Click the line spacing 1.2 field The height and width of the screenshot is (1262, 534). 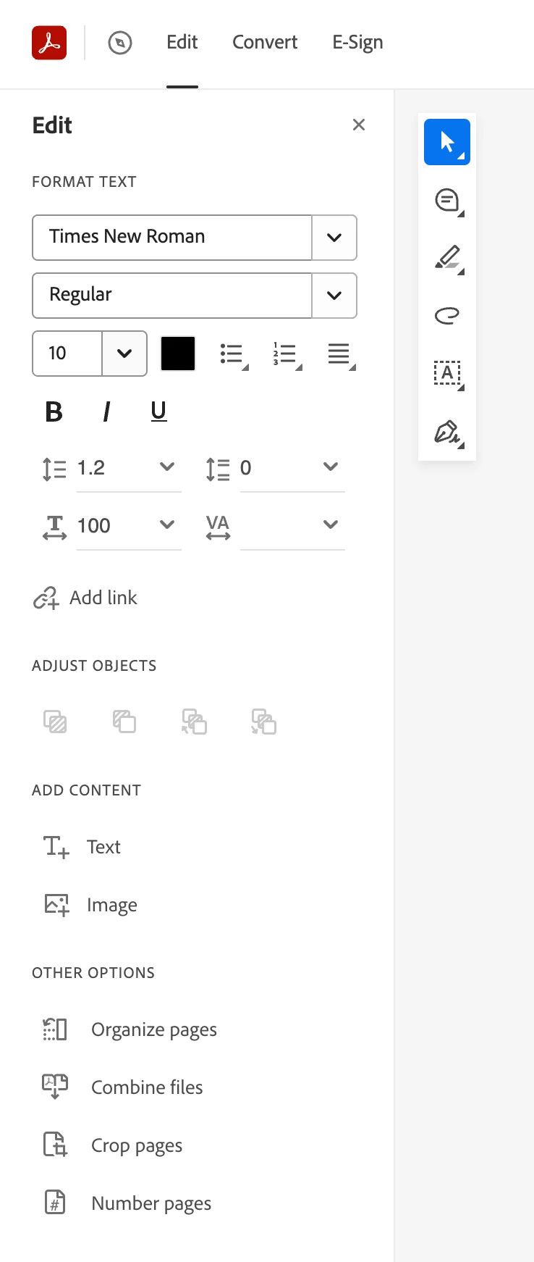(129, 468)
